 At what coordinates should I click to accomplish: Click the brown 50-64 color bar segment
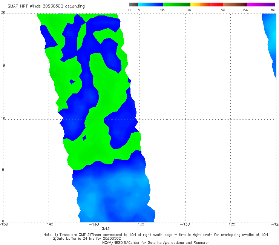coord(235,5)
